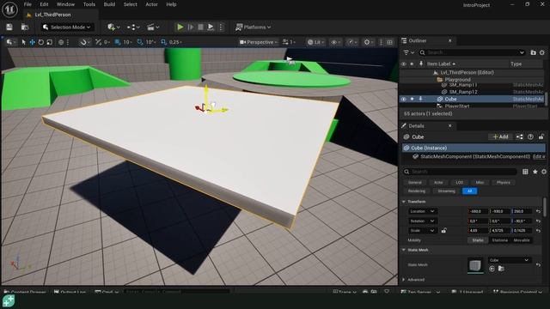Select StaticMeshComponent in component list

475,156
